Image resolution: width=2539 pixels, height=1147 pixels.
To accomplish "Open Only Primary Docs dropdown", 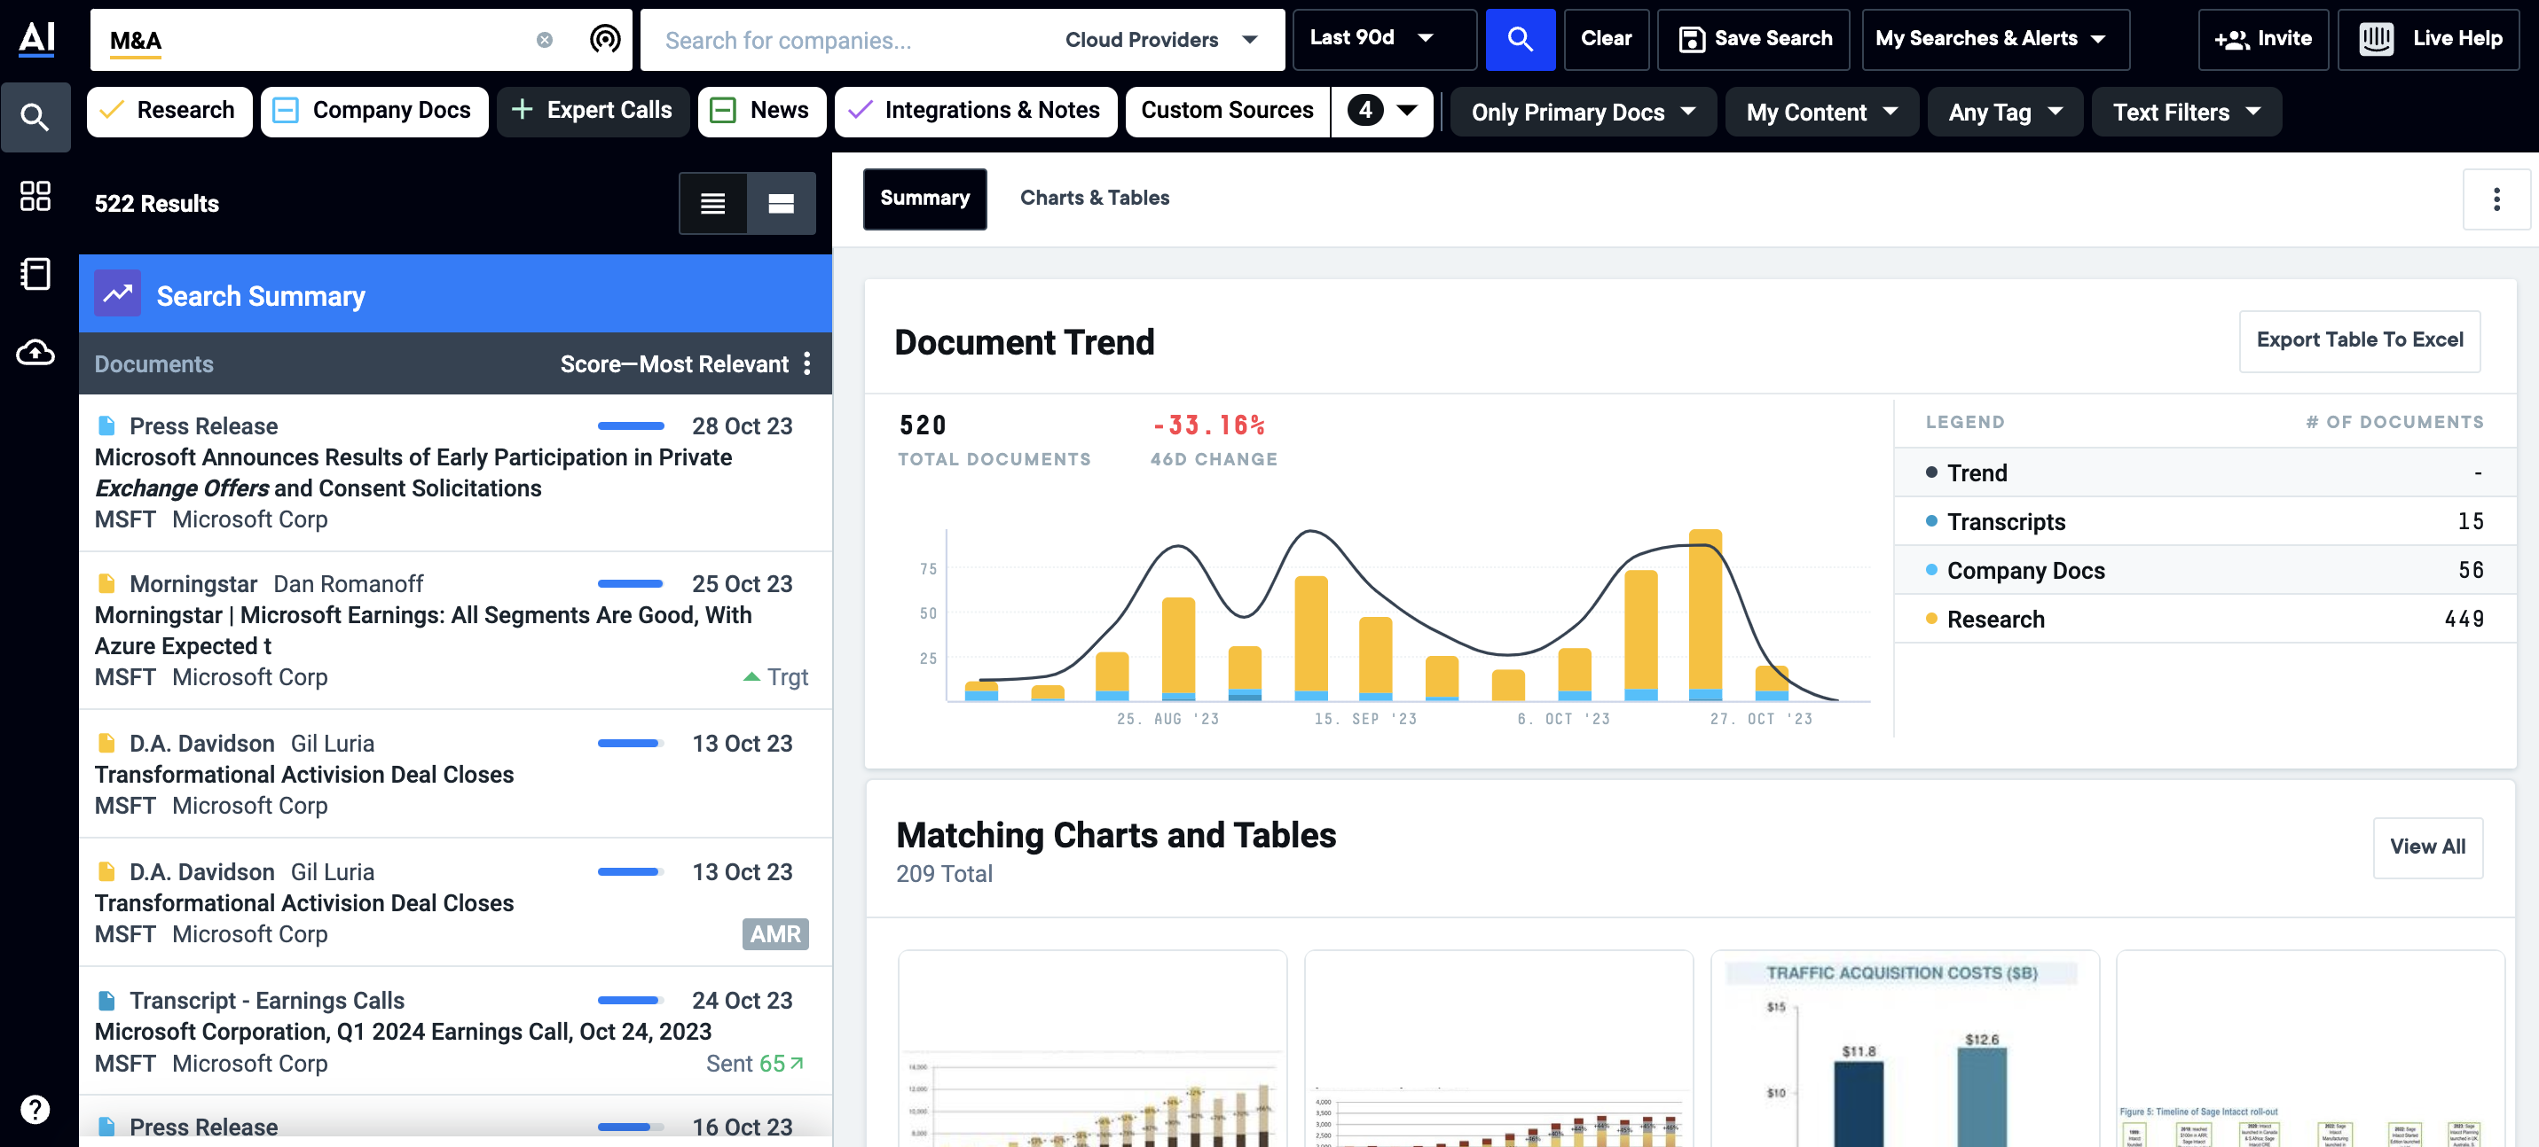I will pos(1583,113).
